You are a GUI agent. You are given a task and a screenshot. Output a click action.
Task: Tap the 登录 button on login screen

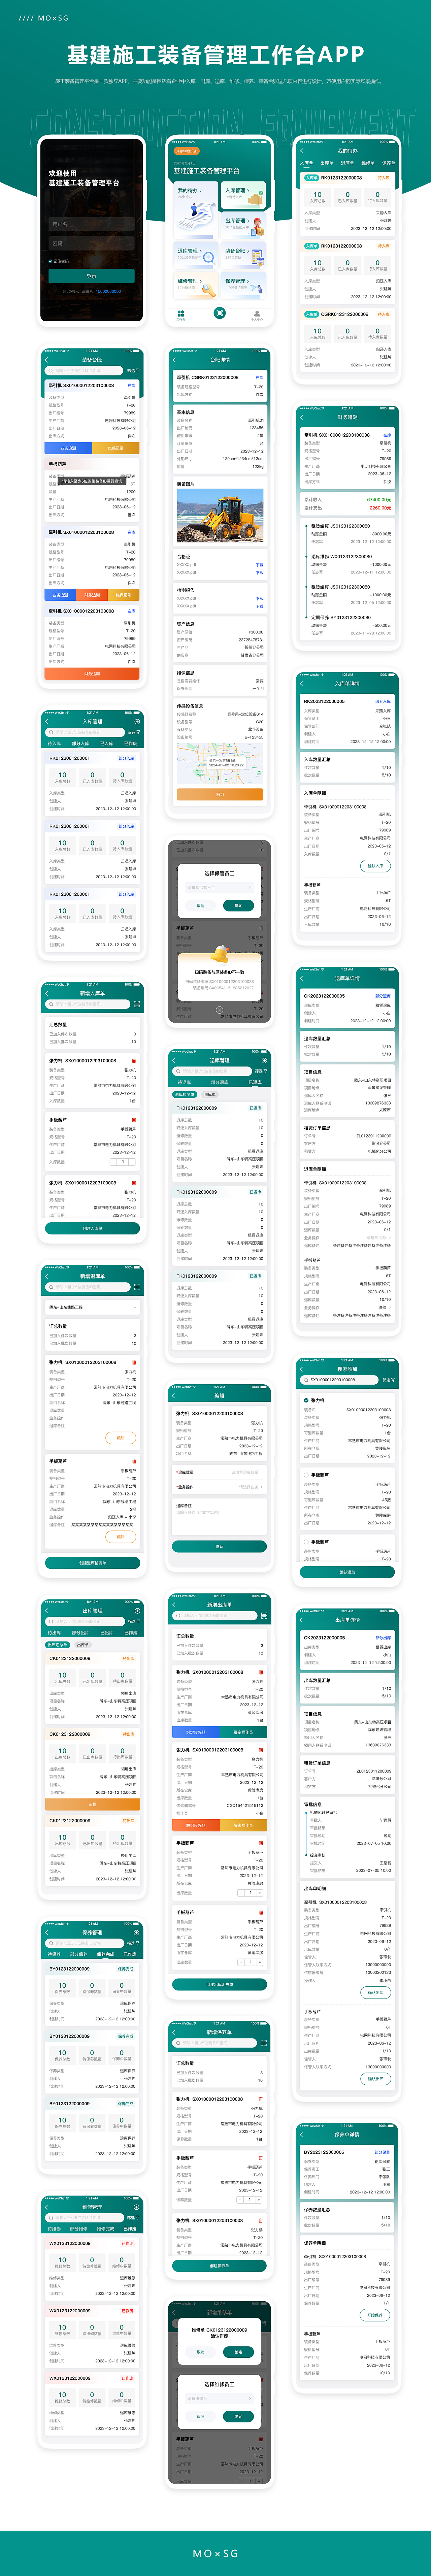click(x=92, y=276)
